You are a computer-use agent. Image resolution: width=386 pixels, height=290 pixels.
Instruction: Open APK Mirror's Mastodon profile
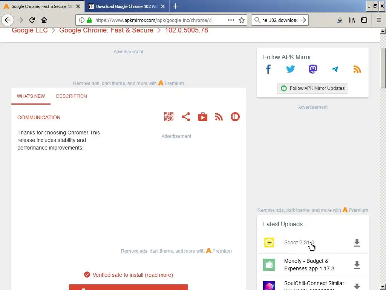(x=313, y=69)
